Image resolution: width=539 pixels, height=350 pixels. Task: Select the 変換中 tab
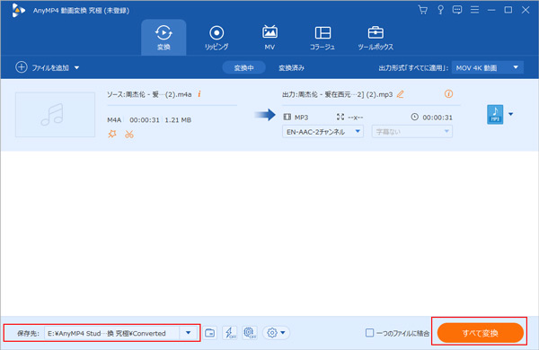[x=243, y=67]
